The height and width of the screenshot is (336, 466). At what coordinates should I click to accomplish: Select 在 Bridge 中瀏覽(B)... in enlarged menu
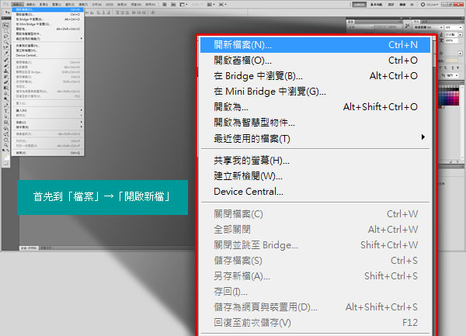pos(315,76)
